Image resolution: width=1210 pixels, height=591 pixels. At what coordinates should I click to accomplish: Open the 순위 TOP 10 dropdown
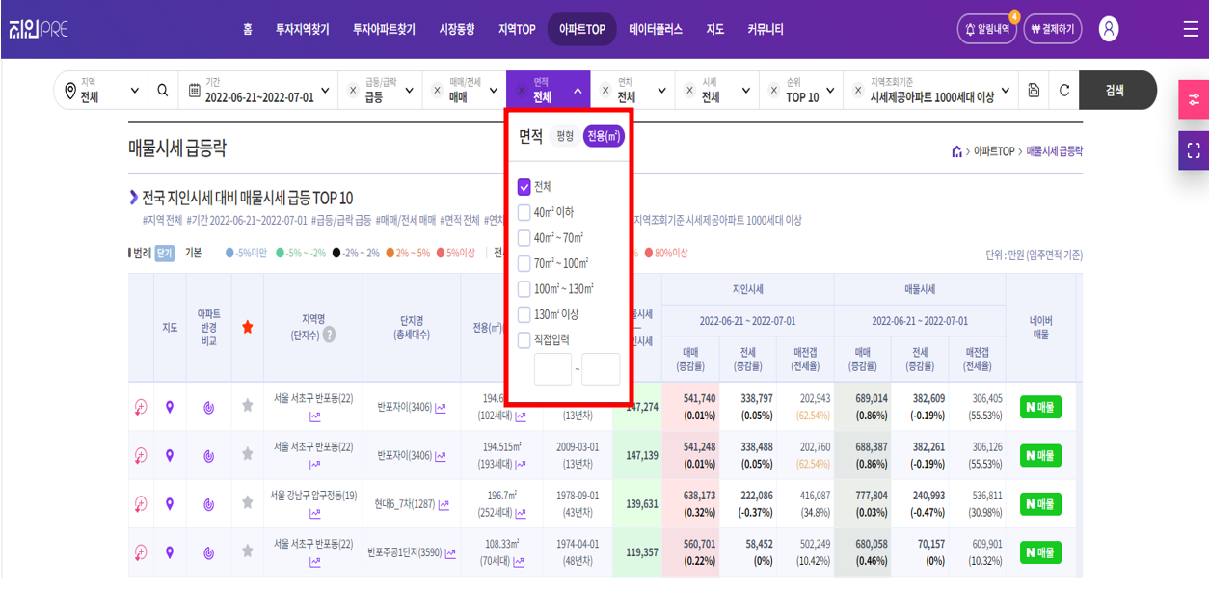click(831, 91)
